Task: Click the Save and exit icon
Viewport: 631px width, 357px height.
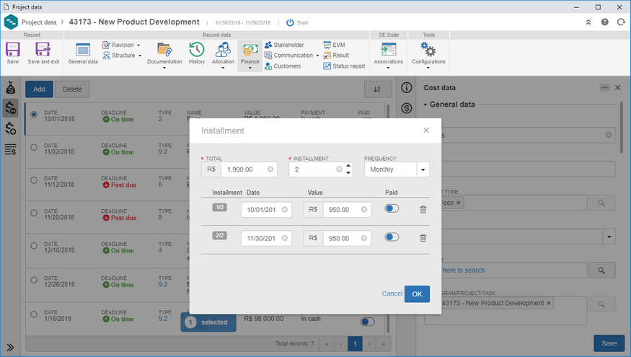Action: pos(43,53)
